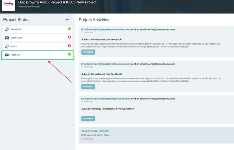
Task: Click the green check on Feedback
Action: coord(69,54)
